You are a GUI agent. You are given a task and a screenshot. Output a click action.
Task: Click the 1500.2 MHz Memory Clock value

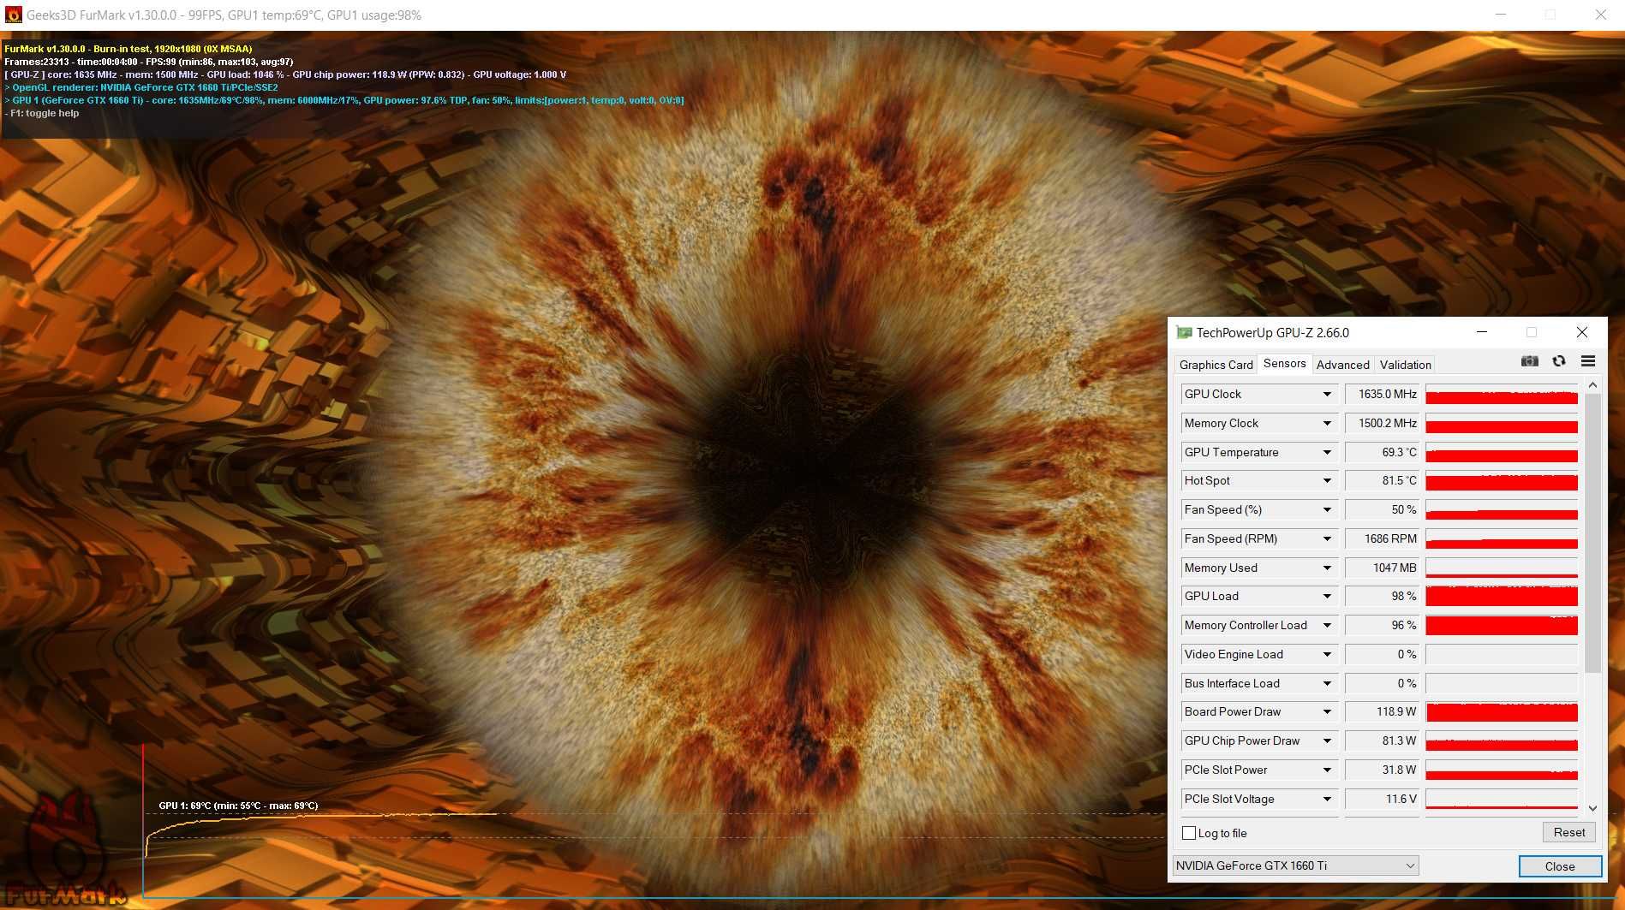coord(1382,423)
